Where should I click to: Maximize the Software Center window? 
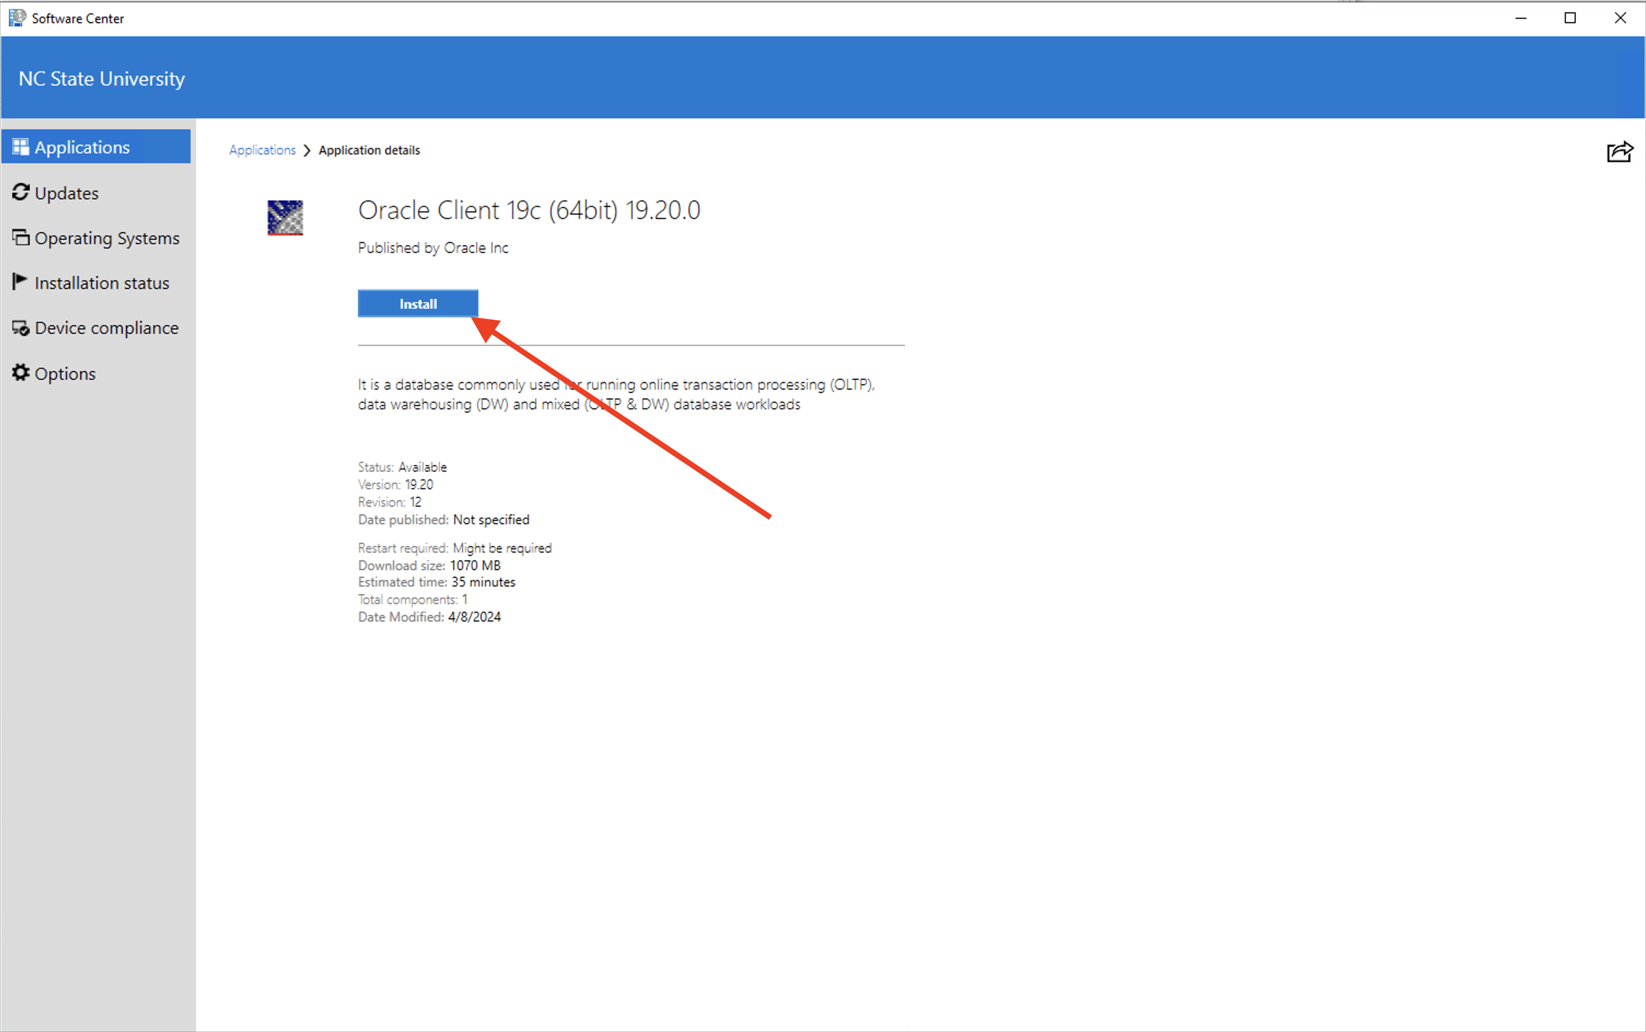(1570, 18)
